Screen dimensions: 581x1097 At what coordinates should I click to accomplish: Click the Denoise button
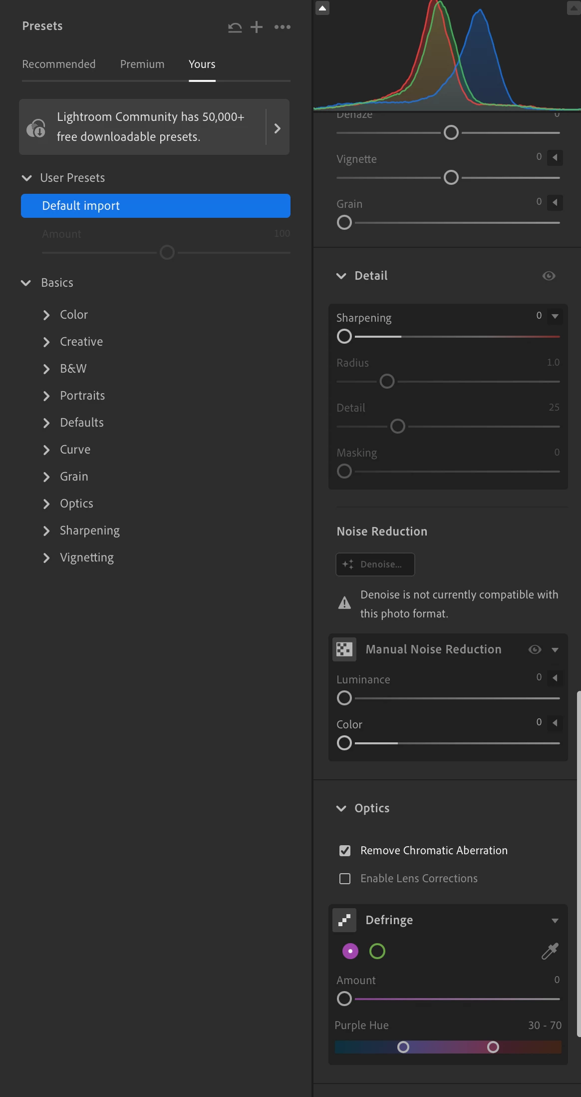375,564
